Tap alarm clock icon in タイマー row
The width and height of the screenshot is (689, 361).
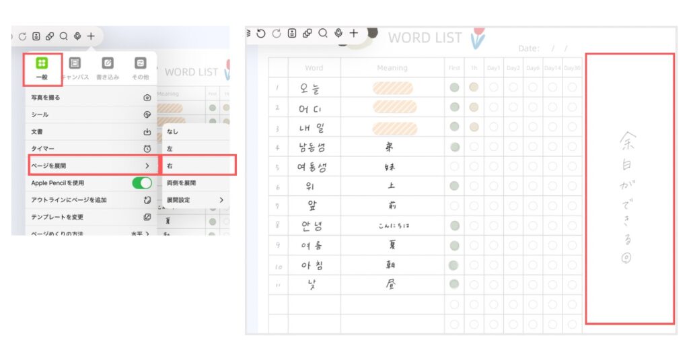(147, 149)
